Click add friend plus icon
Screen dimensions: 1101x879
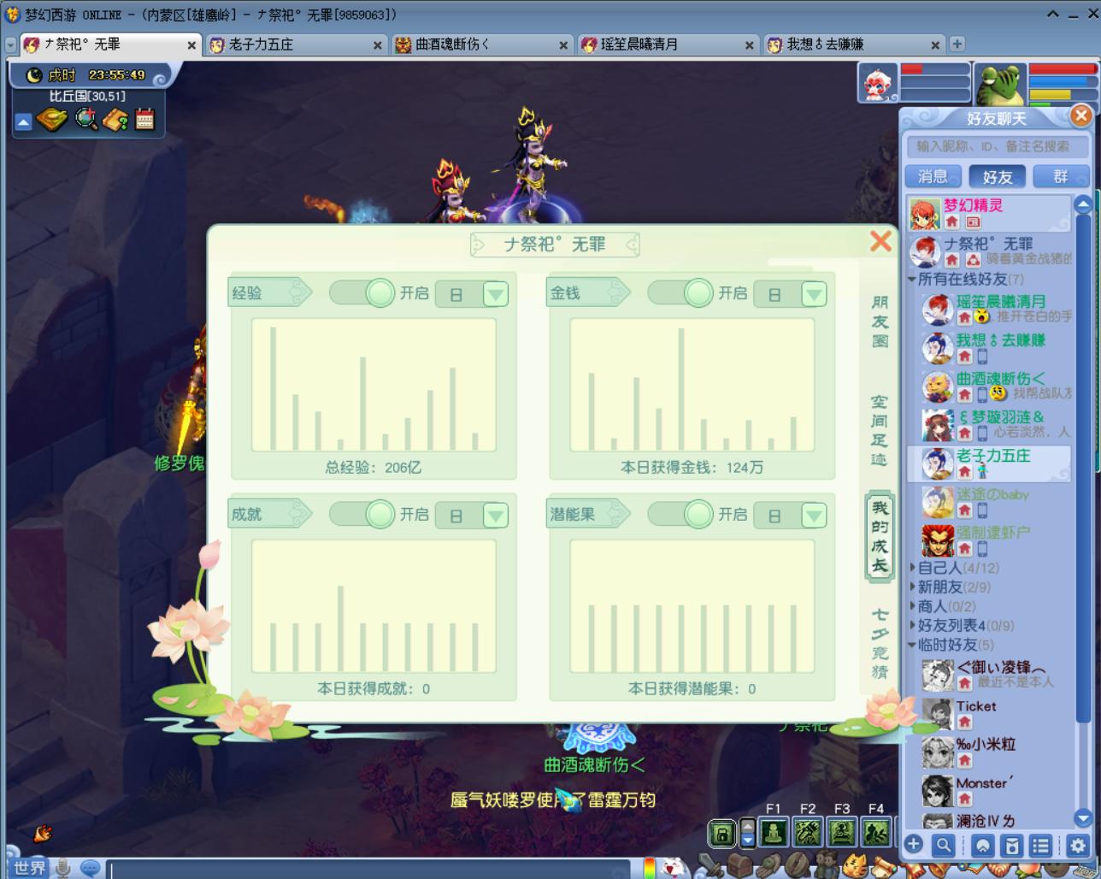(914, 845)
